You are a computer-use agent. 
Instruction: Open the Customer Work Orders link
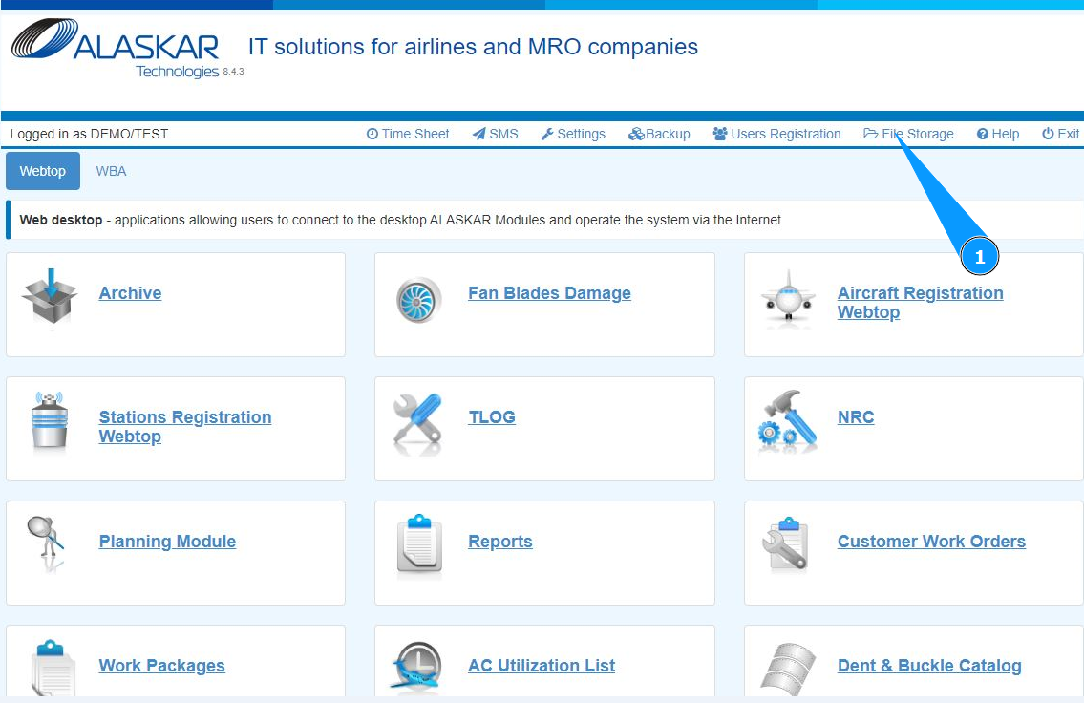[931, 542]
